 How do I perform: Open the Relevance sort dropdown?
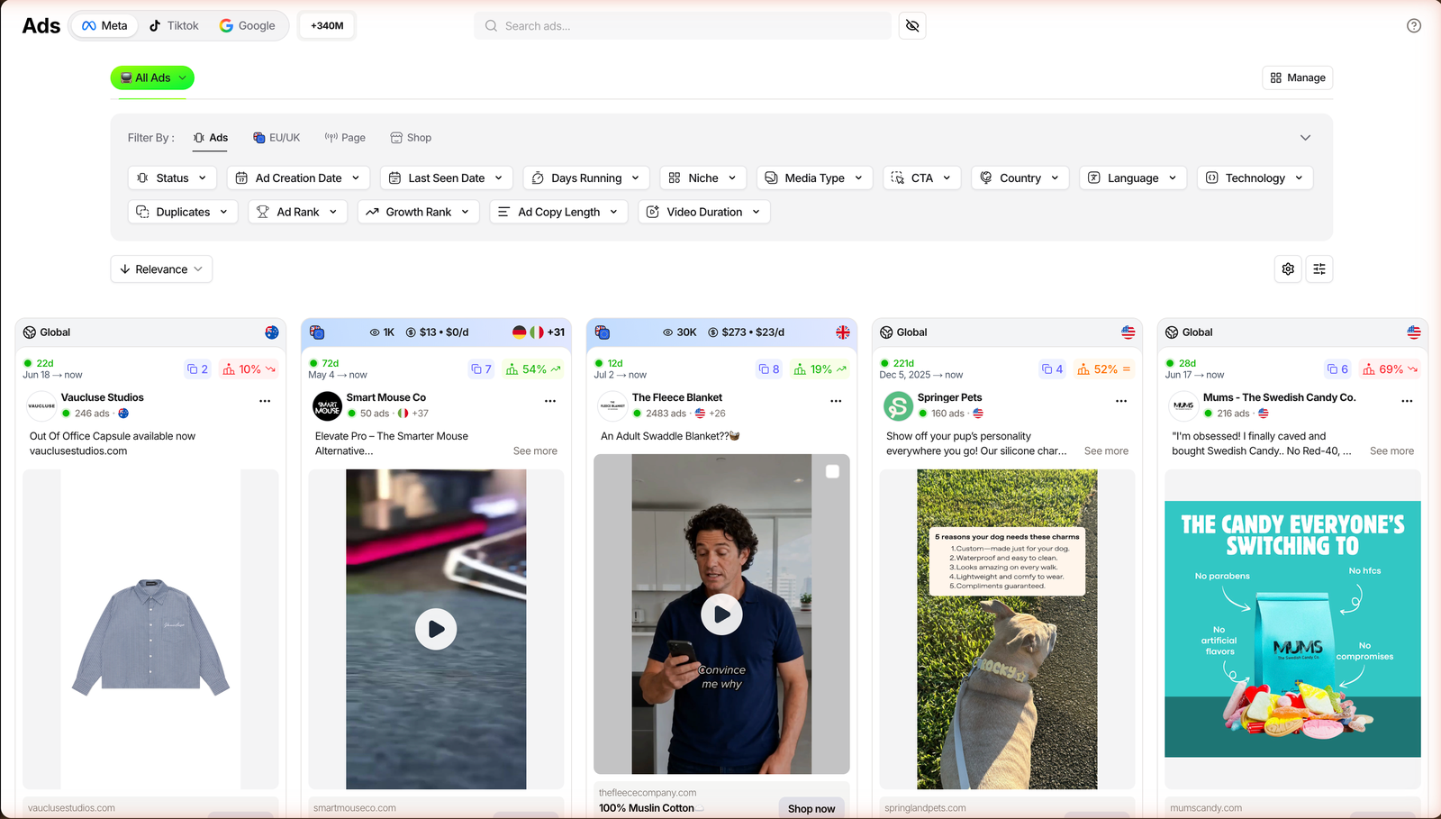point(161,269)
